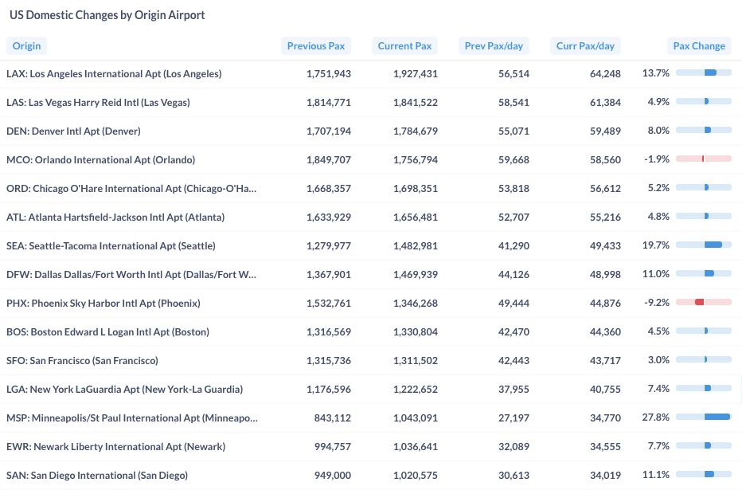
Task: Click the 19.7% pax change bar for SEA
Action: [x=704, y=245]
